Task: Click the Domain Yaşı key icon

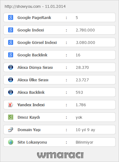Action: point(11,130)
